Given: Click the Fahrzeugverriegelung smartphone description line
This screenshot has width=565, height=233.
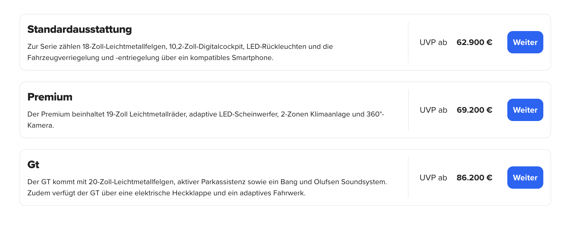Looking at the screenshot, I should coord(150,58).
